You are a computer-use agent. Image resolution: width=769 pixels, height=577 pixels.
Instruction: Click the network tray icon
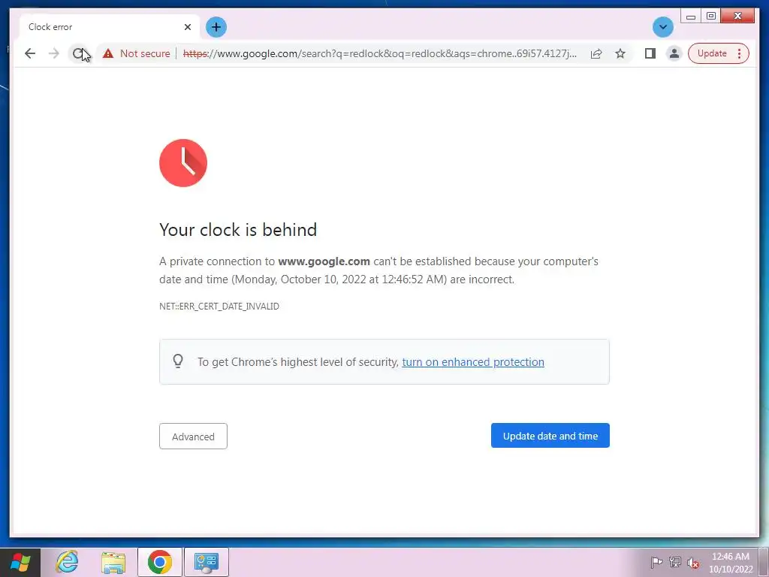coord(675,562)
